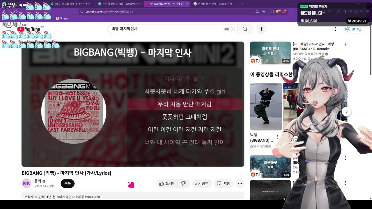
Task: Click the Brave Rewards triangle icon
Action: (x=284, y=12)
